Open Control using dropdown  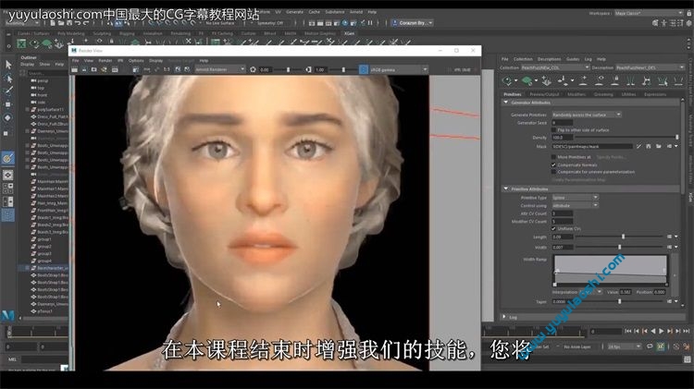(575, 205)
